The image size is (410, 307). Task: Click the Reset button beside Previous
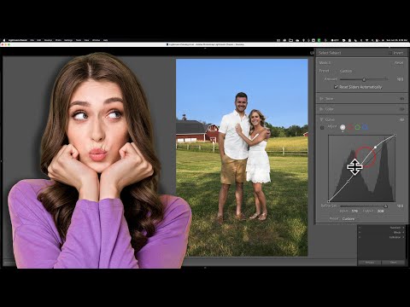[393, 263]
